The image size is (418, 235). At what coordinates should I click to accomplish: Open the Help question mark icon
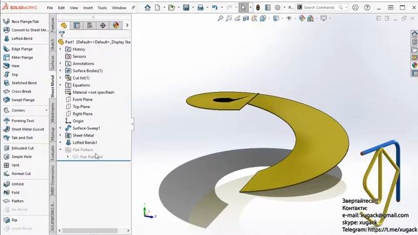[x=367, y=7]
